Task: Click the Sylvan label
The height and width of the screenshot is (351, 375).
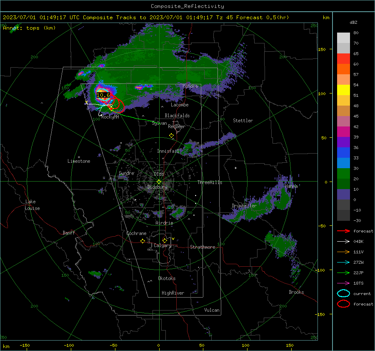Action: tap(159, 124)
